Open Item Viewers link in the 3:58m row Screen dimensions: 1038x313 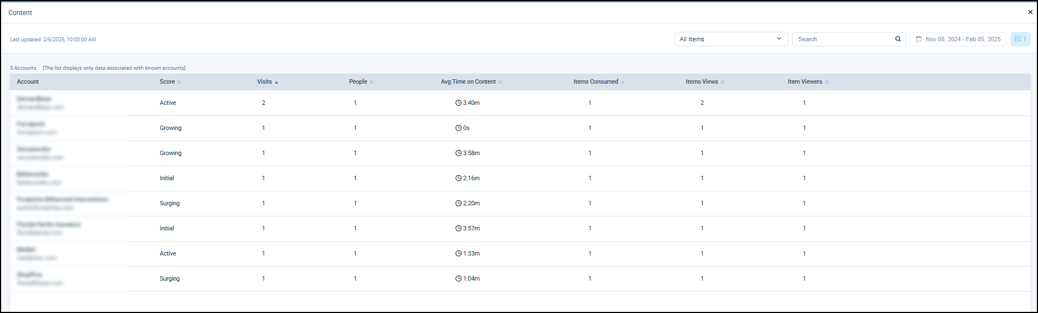click(x=804, y=153)
